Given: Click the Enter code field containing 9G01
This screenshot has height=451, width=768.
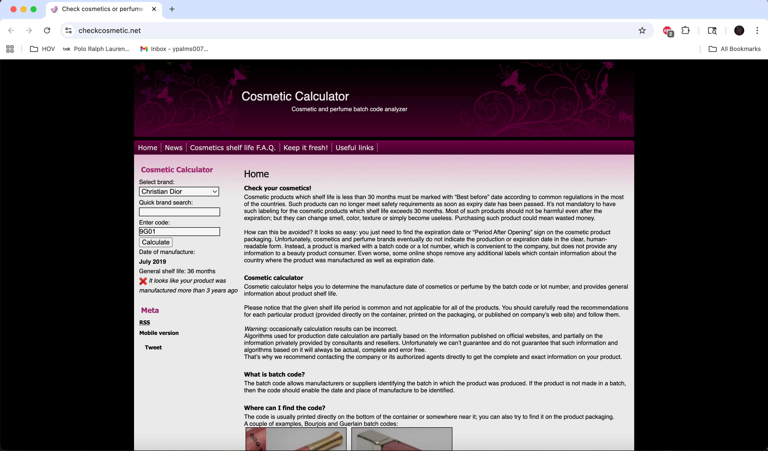Looking at the screenshot, I should [x=179, y=231].
